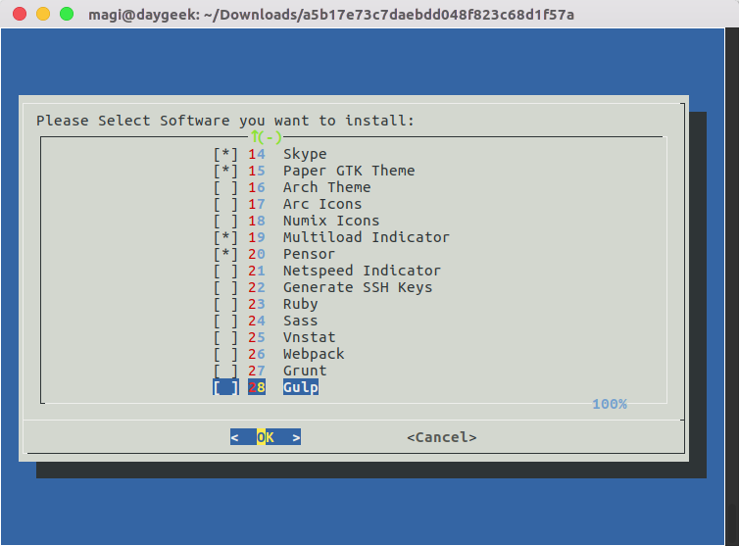
Task: Select the Ruby label
Action: [300, 304]
